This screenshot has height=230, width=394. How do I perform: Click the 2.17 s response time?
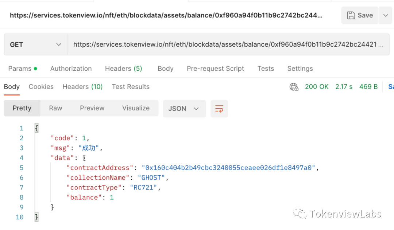click(344, 87)
